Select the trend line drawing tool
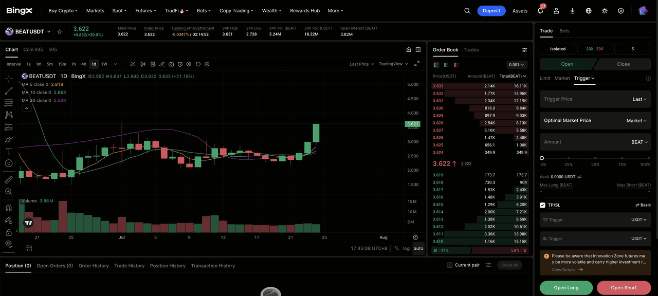 (9, 91)
